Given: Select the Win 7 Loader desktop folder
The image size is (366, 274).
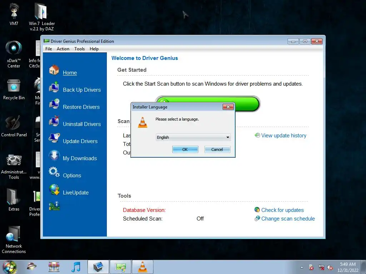Looking at the screenshot, I should pyautogui.click(x=42, y=17).
